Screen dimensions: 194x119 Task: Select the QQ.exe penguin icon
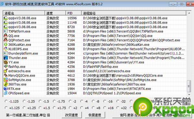[x=5, y=36]
